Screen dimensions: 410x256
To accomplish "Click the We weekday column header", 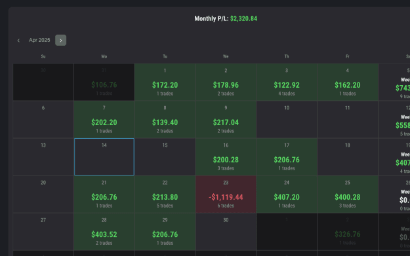I will [x=226, y=56].
